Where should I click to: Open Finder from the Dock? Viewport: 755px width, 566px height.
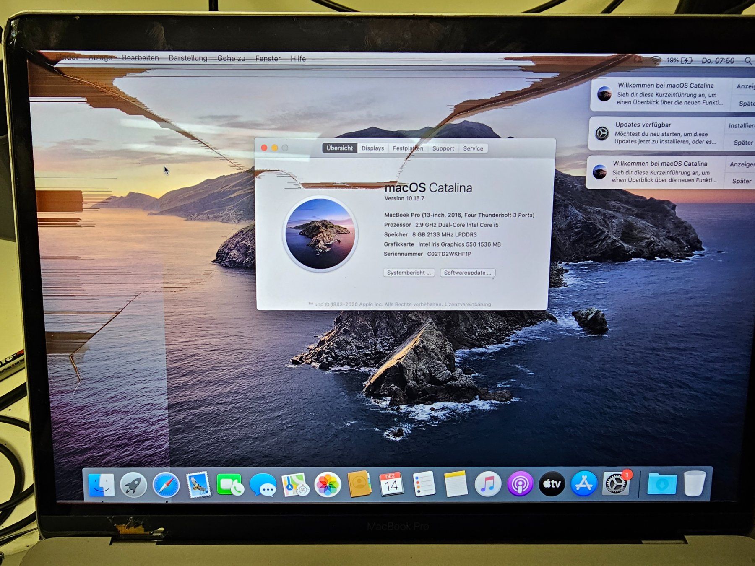click(x=101, y=485)
